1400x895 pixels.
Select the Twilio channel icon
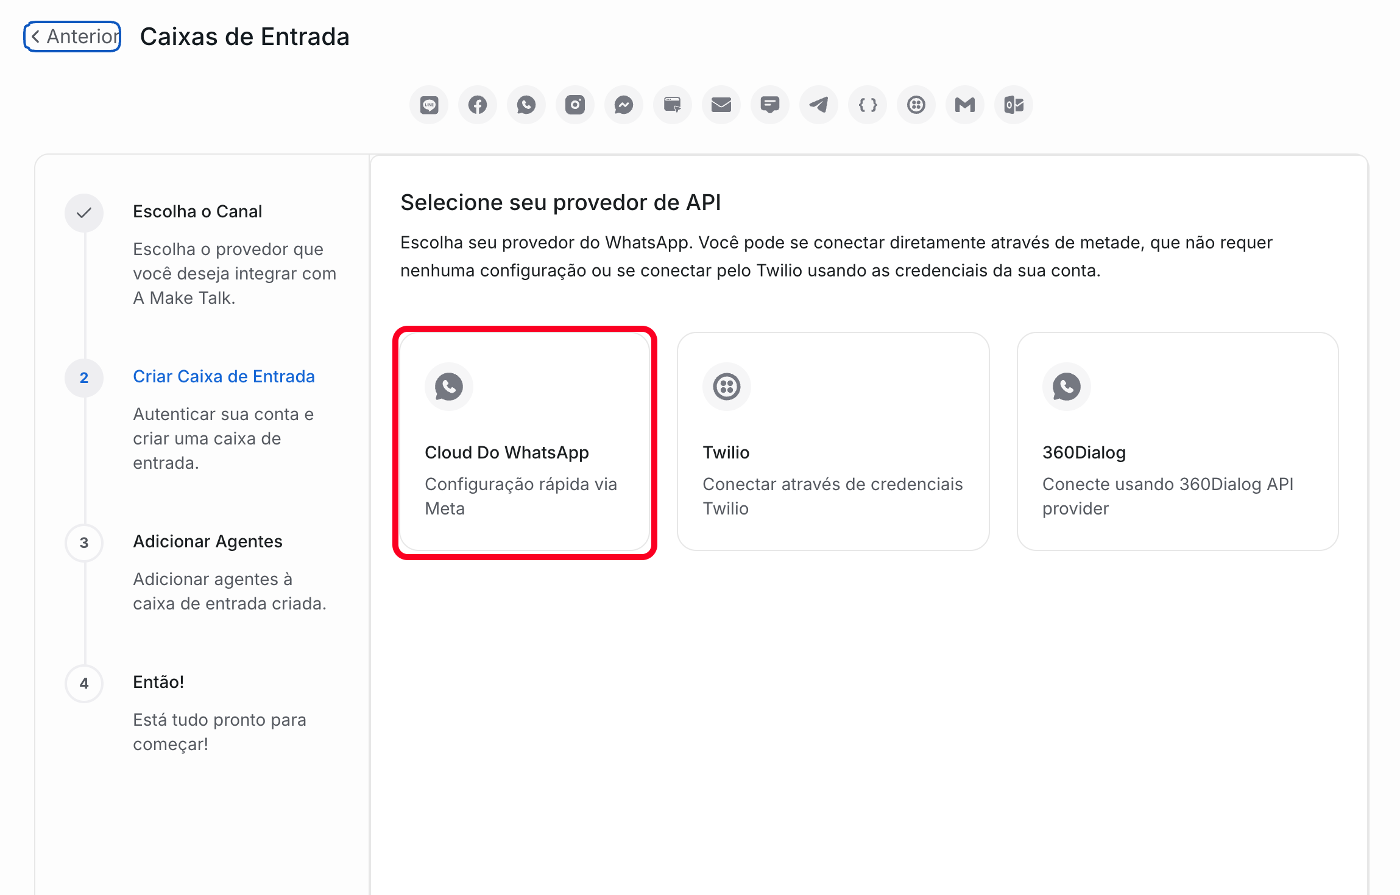[x=916, y=104]
